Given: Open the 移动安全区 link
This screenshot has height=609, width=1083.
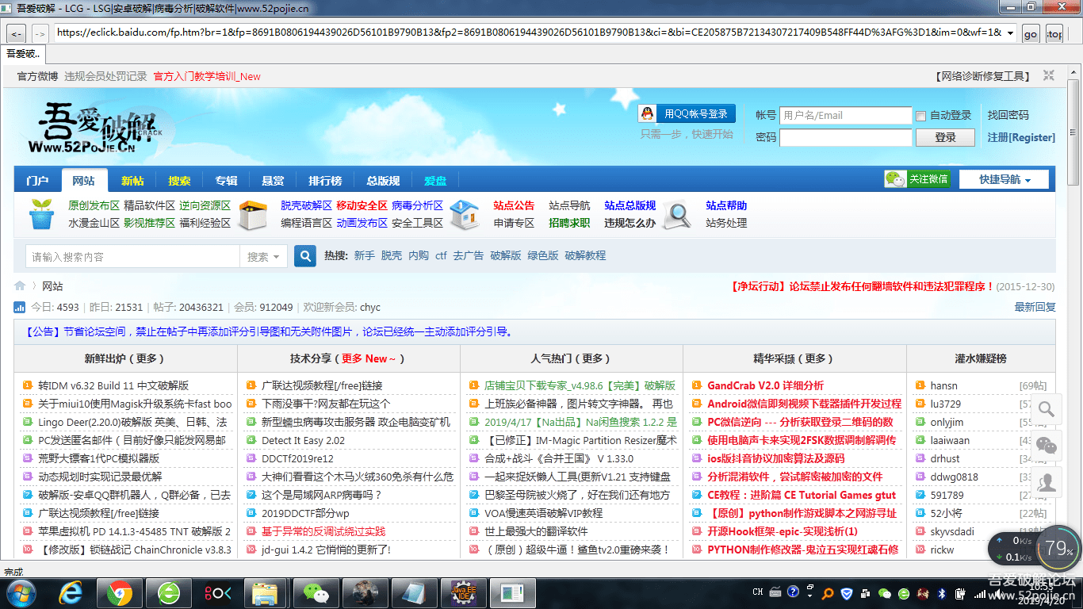Looking at the screenshot, I should tap(362, 205).
